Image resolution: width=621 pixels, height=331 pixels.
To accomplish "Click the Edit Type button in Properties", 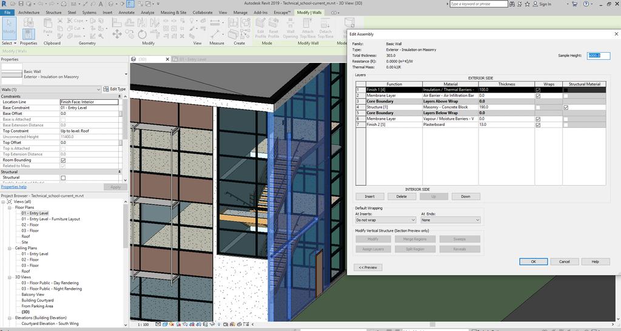I will tap(115, 89).
